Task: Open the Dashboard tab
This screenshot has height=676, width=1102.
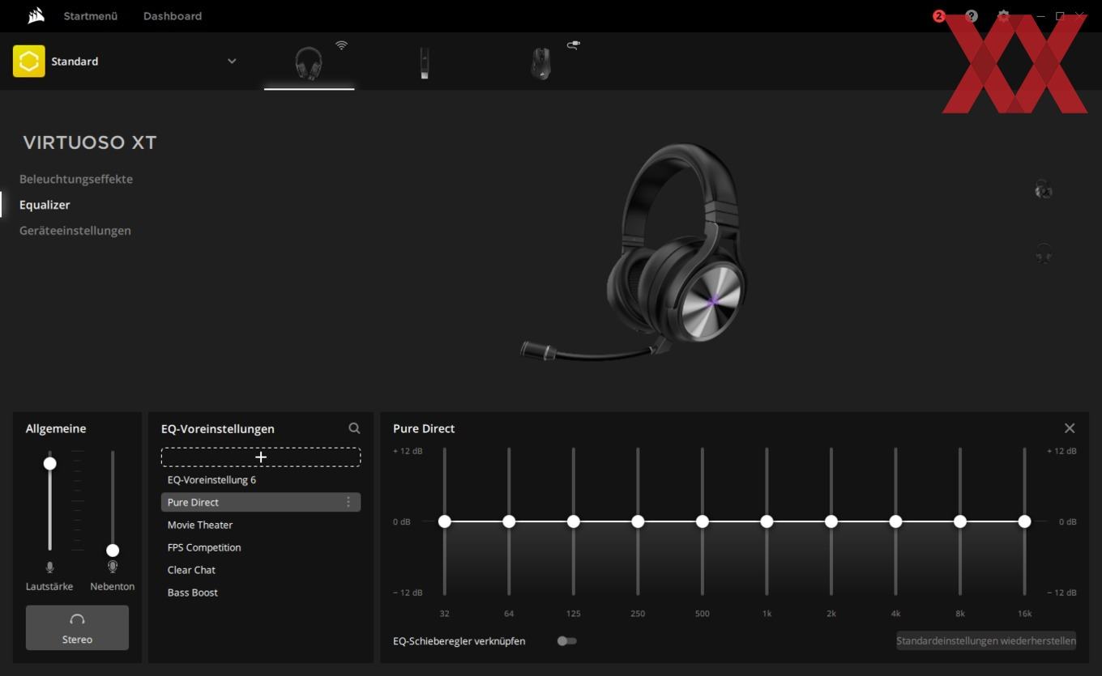Action: [x=173, y=16]
